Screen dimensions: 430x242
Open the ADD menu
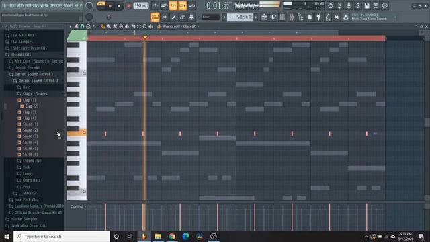click(20, 5)
